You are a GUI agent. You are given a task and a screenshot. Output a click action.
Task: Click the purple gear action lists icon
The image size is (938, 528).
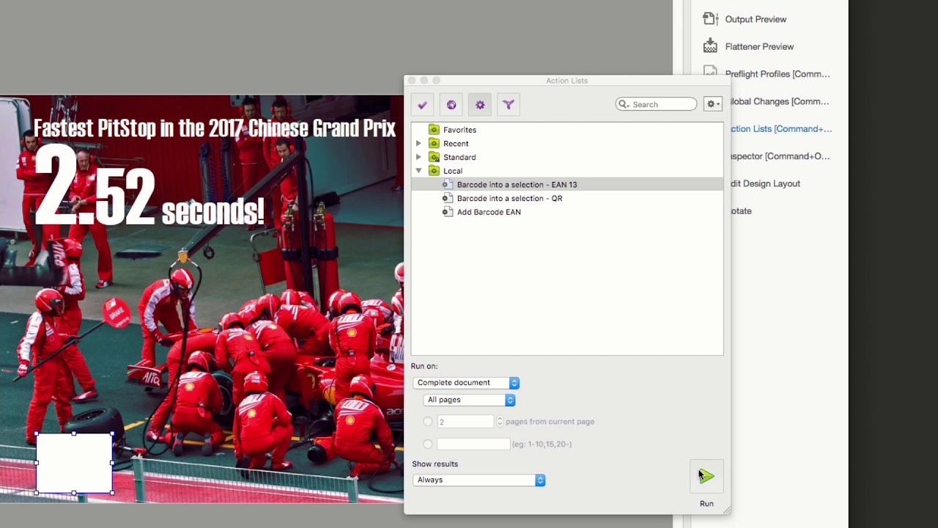(480, 105)
